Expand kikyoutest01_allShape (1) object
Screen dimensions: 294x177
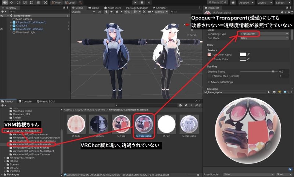pos(11,22)
